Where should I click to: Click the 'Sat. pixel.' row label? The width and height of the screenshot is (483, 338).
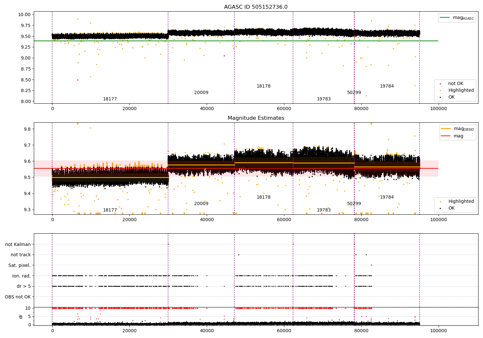19,266
